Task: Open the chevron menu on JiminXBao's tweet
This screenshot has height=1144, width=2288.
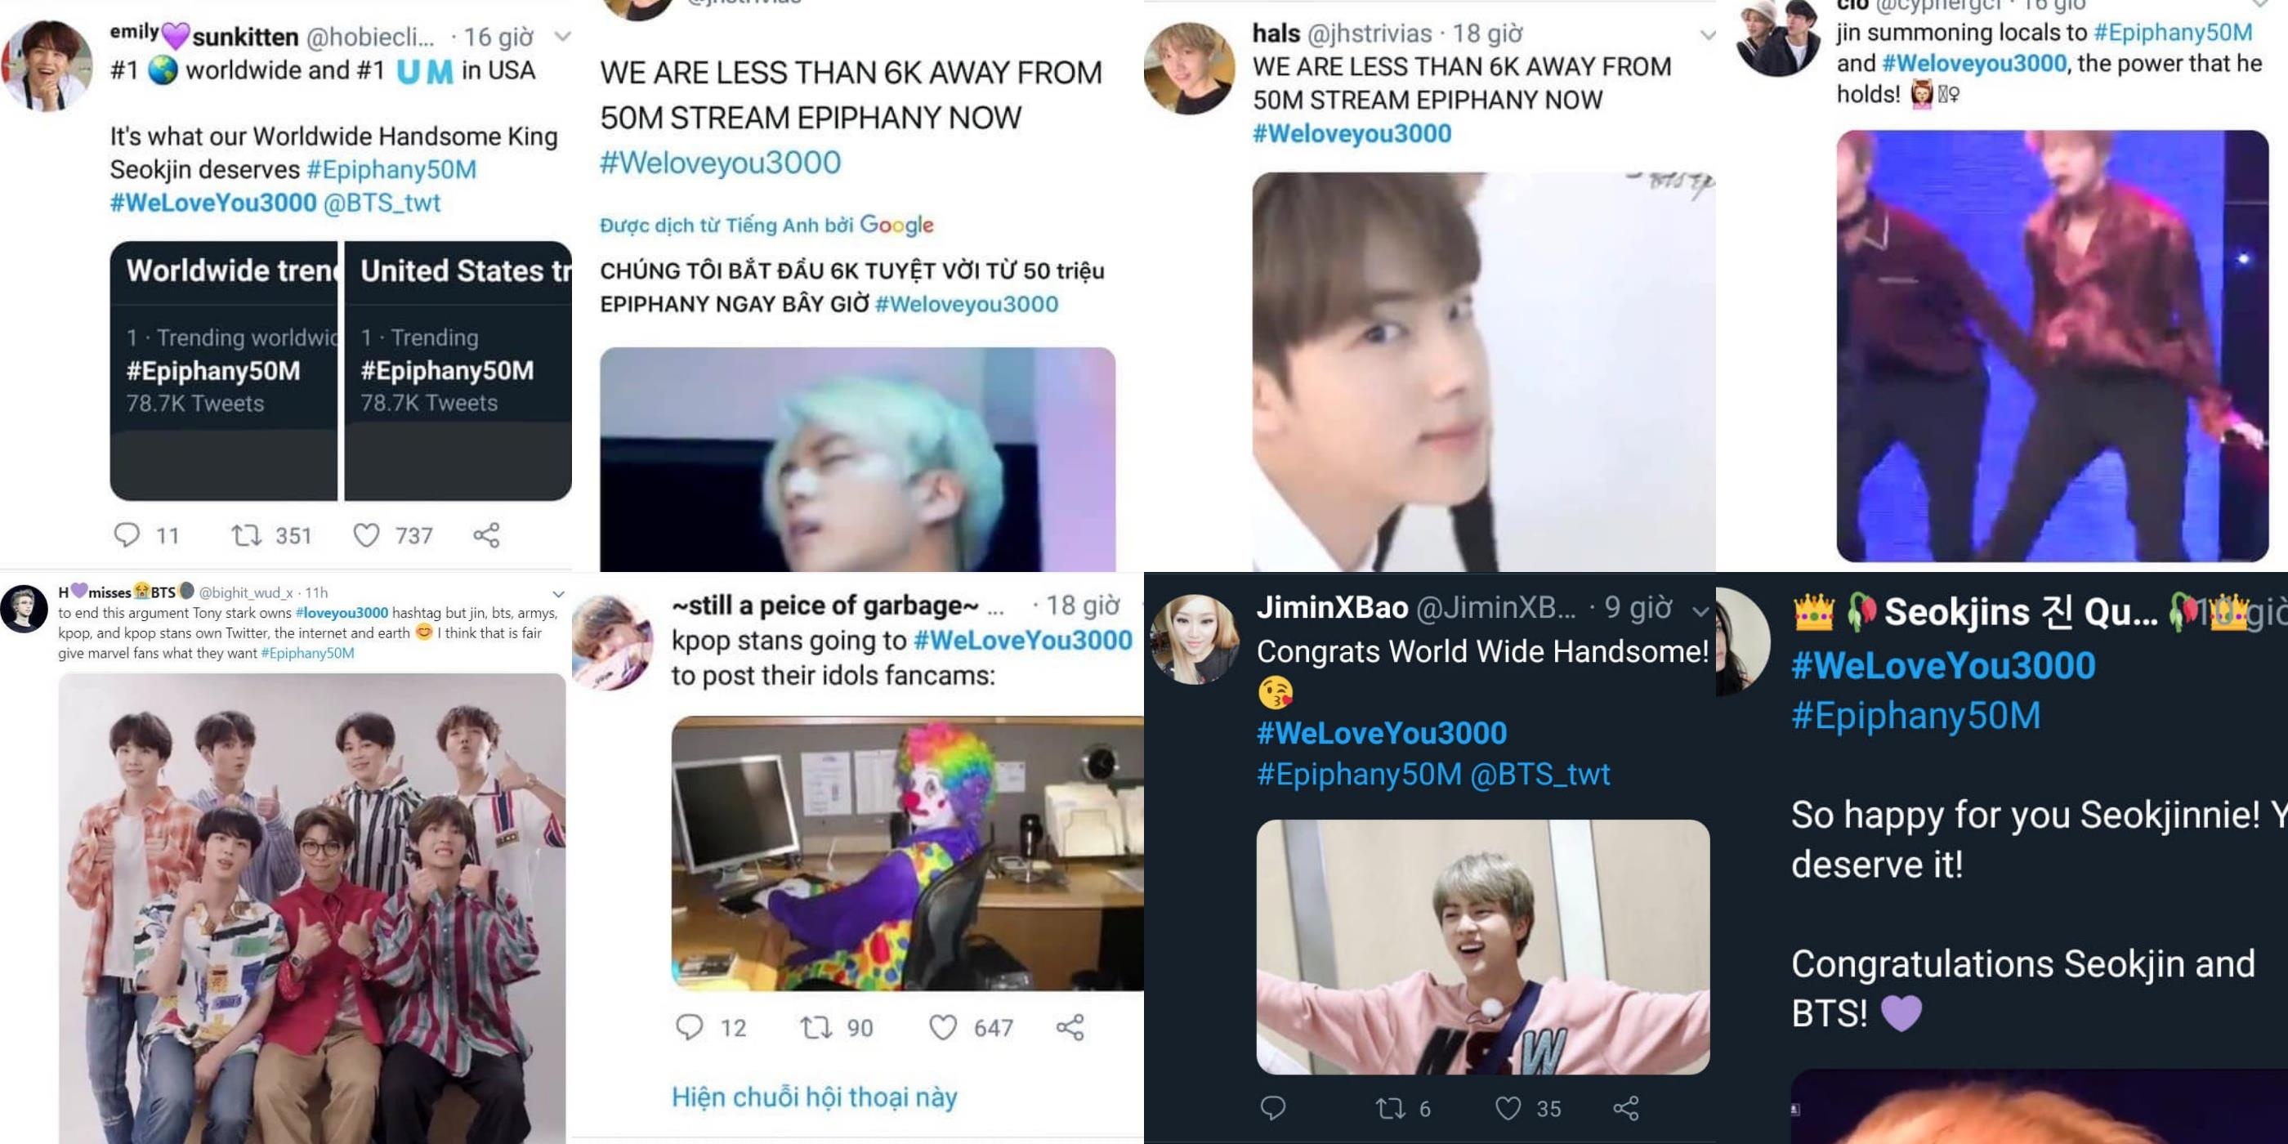Action: 1700,611
